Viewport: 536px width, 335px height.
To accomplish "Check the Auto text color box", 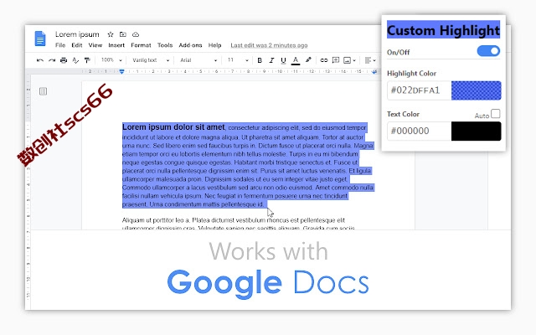I will [x=495, y=114].
